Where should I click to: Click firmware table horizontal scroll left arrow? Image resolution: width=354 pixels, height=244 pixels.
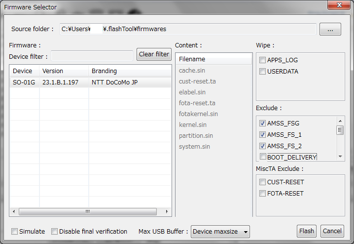14,212
